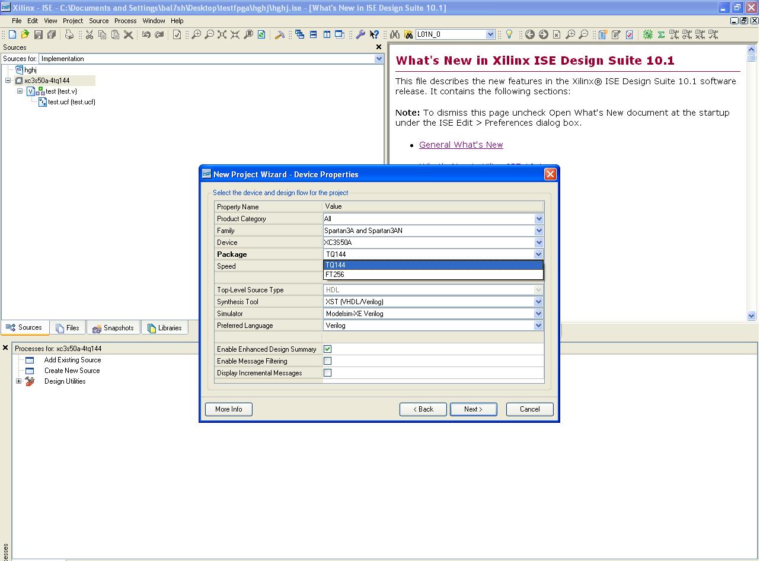Open the File menu

pos(17,21)
